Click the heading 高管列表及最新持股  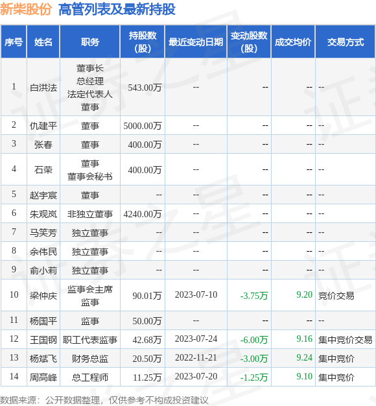pos(117,10)
